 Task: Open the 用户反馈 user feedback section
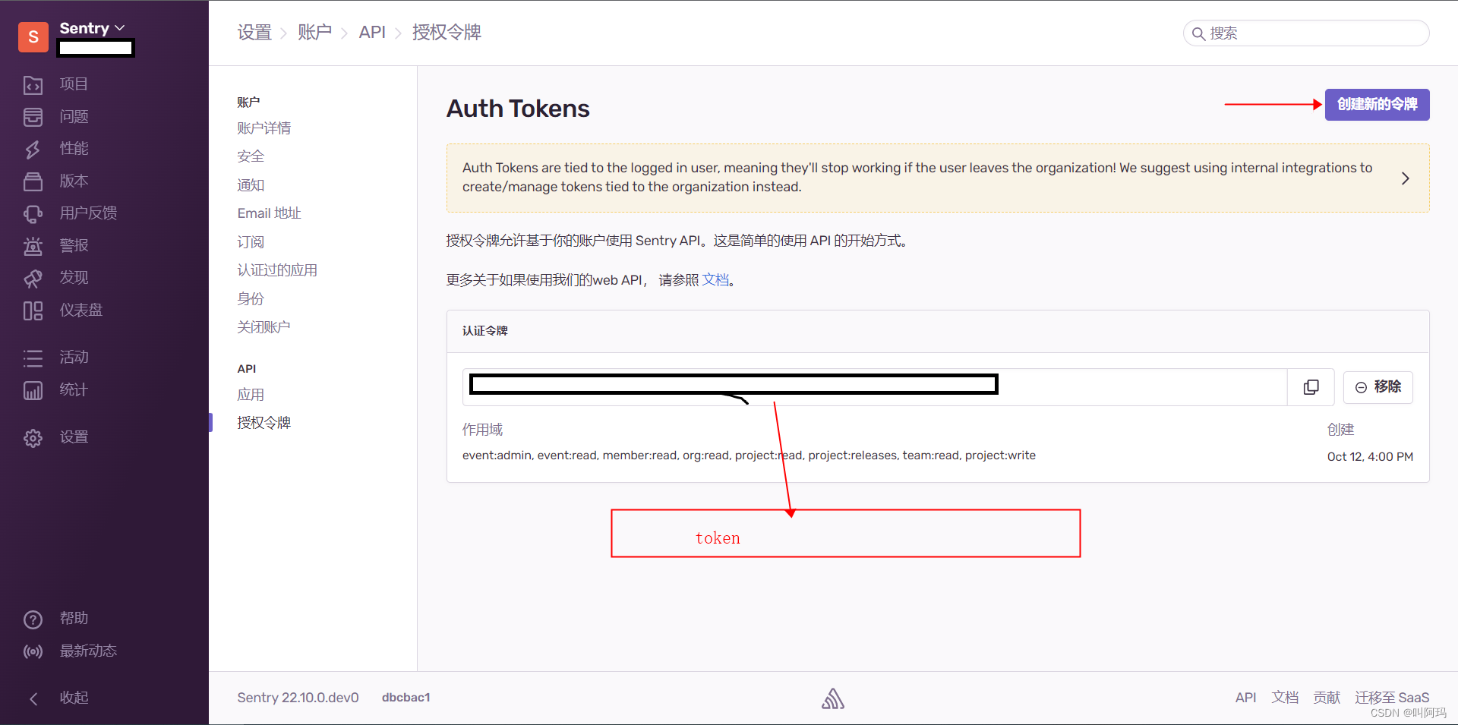pyautogui.click(x=33, y=213)
